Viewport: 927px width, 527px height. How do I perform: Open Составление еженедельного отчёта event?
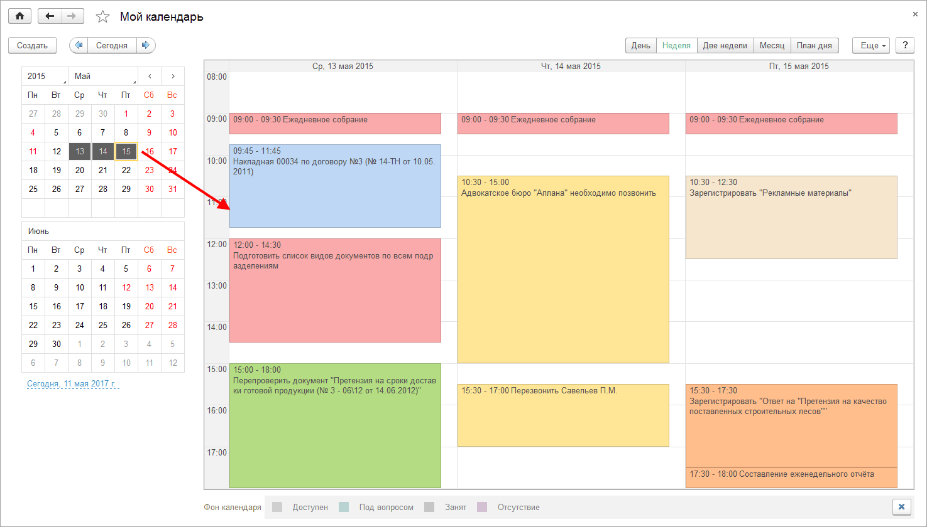pyautogui.click(x=791, y=477)
